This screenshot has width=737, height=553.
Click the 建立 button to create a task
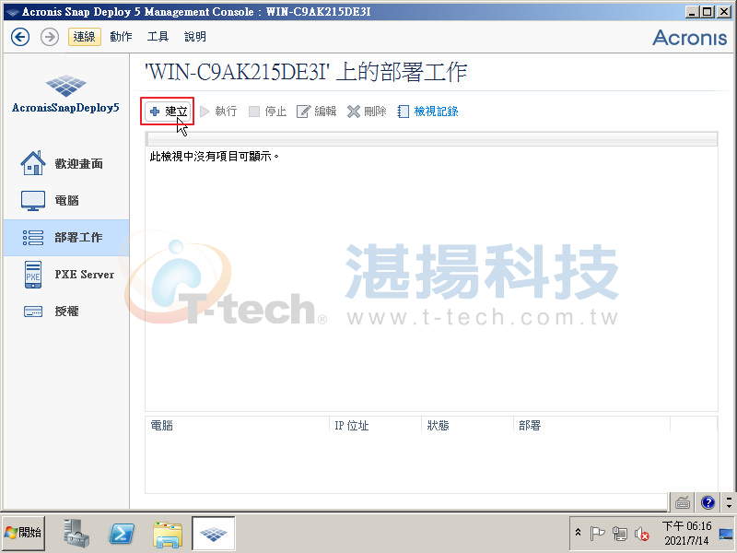168,112
